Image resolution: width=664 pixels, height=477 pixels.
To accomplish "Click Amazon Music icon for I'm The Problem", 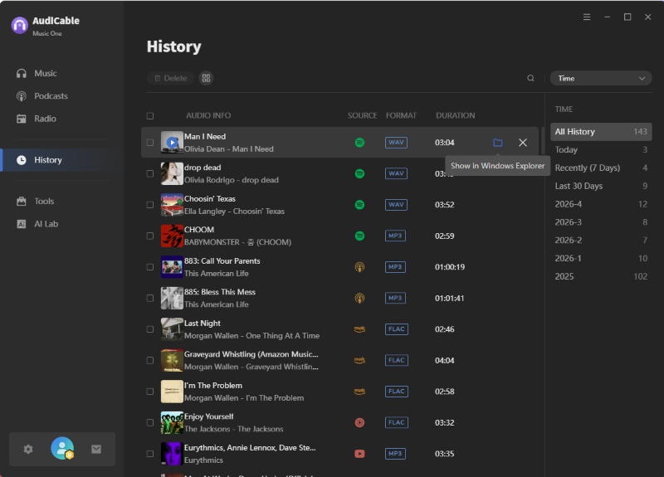I will [359, 392].
